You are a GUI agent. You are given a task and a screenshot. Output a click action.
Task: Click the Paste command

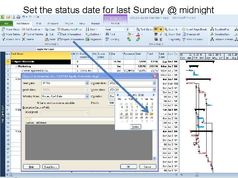coord(50,39)
